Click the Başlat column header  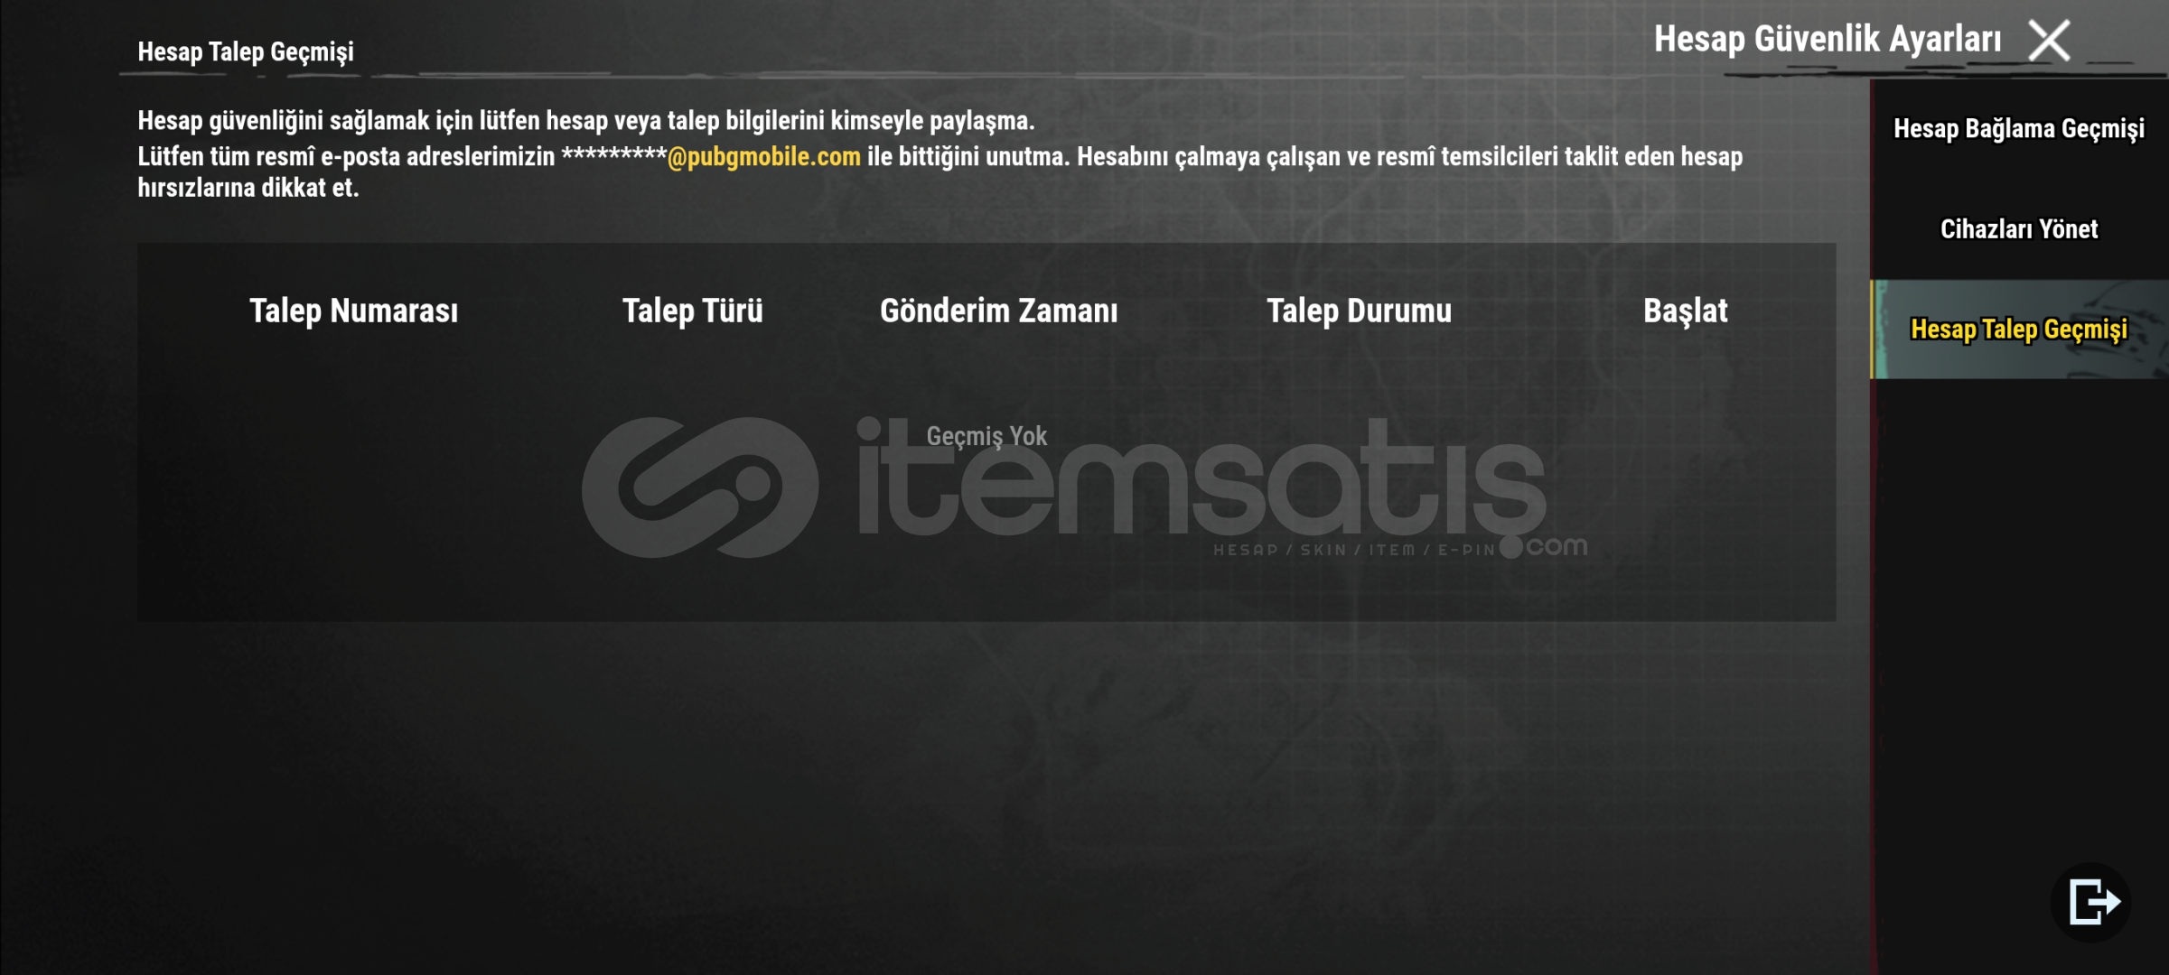coord(1686,311)
